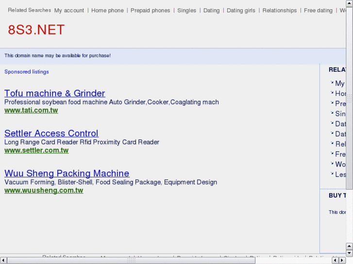The width and height of the screenshot is (353, 264).
Task: Open 'Wuu Sheng Packing Machine' ad title
Action: [67, 173]
